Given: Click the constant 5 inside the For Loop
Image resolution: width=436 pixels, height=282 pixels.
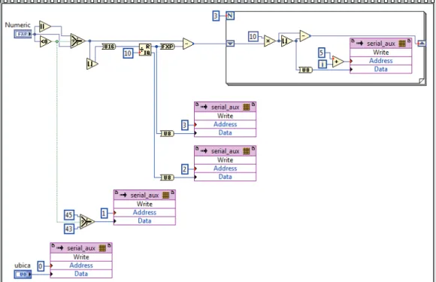Looking at the screenshot, I should coord(322,53).
